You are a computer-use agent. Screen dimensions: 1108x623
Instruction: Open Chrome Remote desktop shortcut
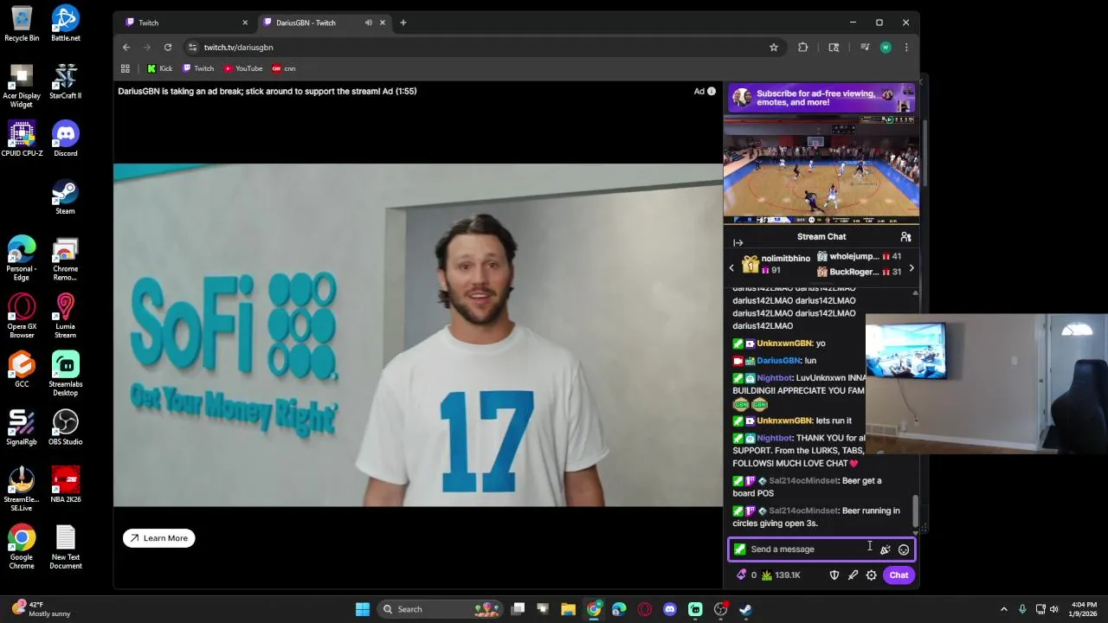tap(66, 259)
